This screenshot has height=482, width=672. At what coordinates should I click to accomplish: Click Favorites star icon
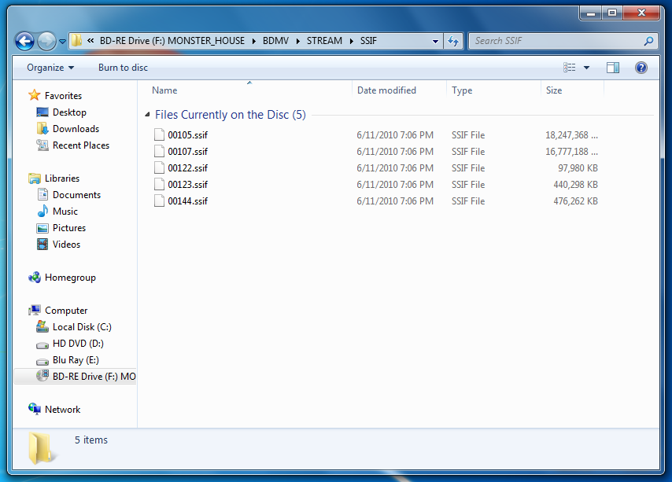pyautogui.click(x=35, y=95)
